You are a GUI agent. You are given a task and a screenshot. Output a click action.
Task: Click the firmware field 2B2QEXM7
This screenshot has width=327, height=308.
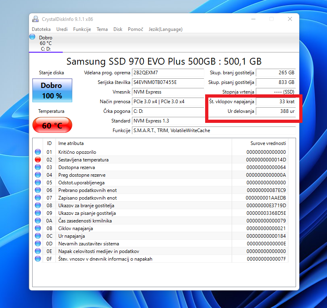point(168,73)
